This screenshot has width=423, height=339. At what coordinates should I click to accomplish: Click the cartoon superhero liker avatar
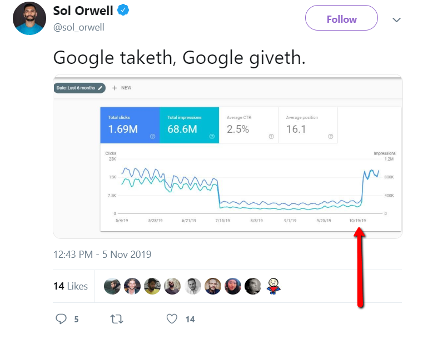tap(273, 286)
